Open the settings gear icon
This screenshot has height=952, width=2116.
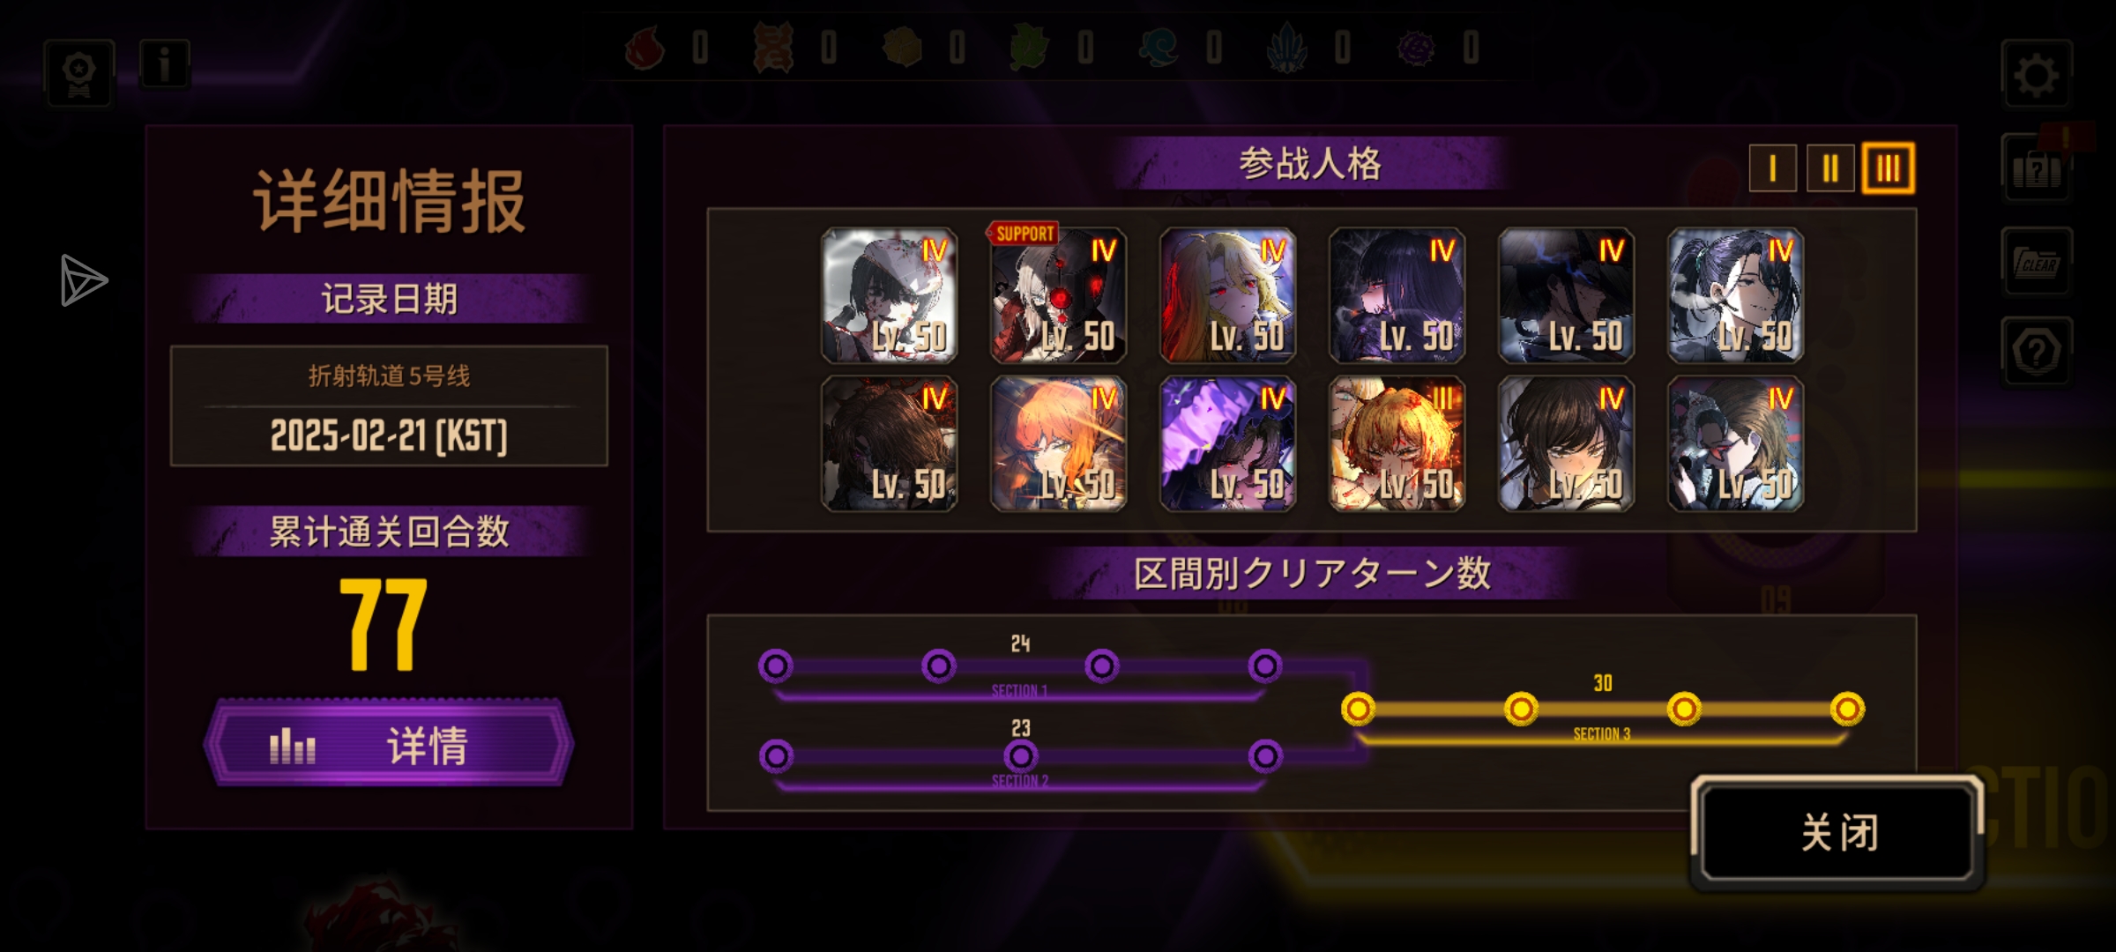(x=2036, y=74)
